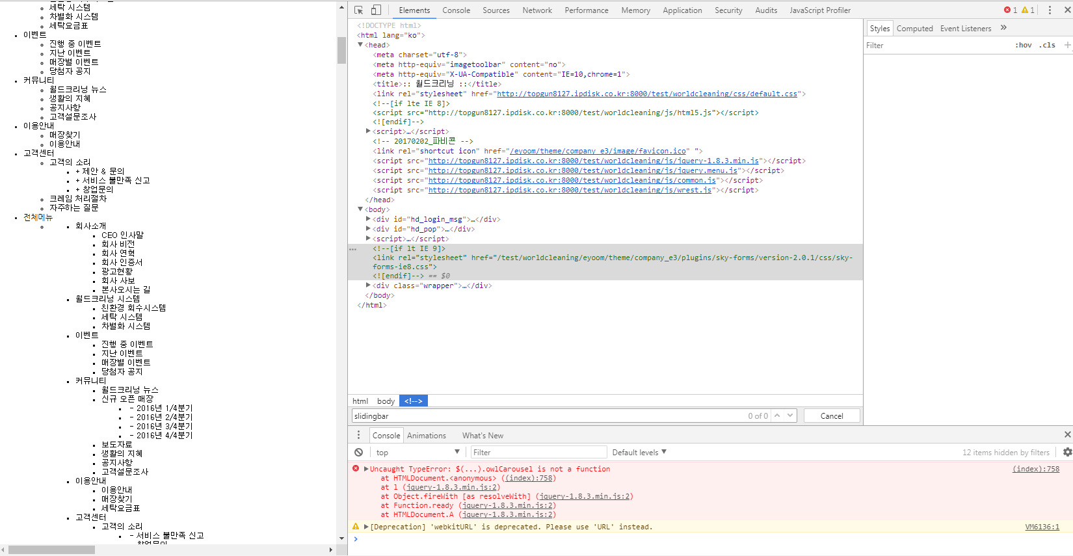Screen dimensions: 1073x556
Task: Focus the console Filter input
Action: click(x=538, y=452)
